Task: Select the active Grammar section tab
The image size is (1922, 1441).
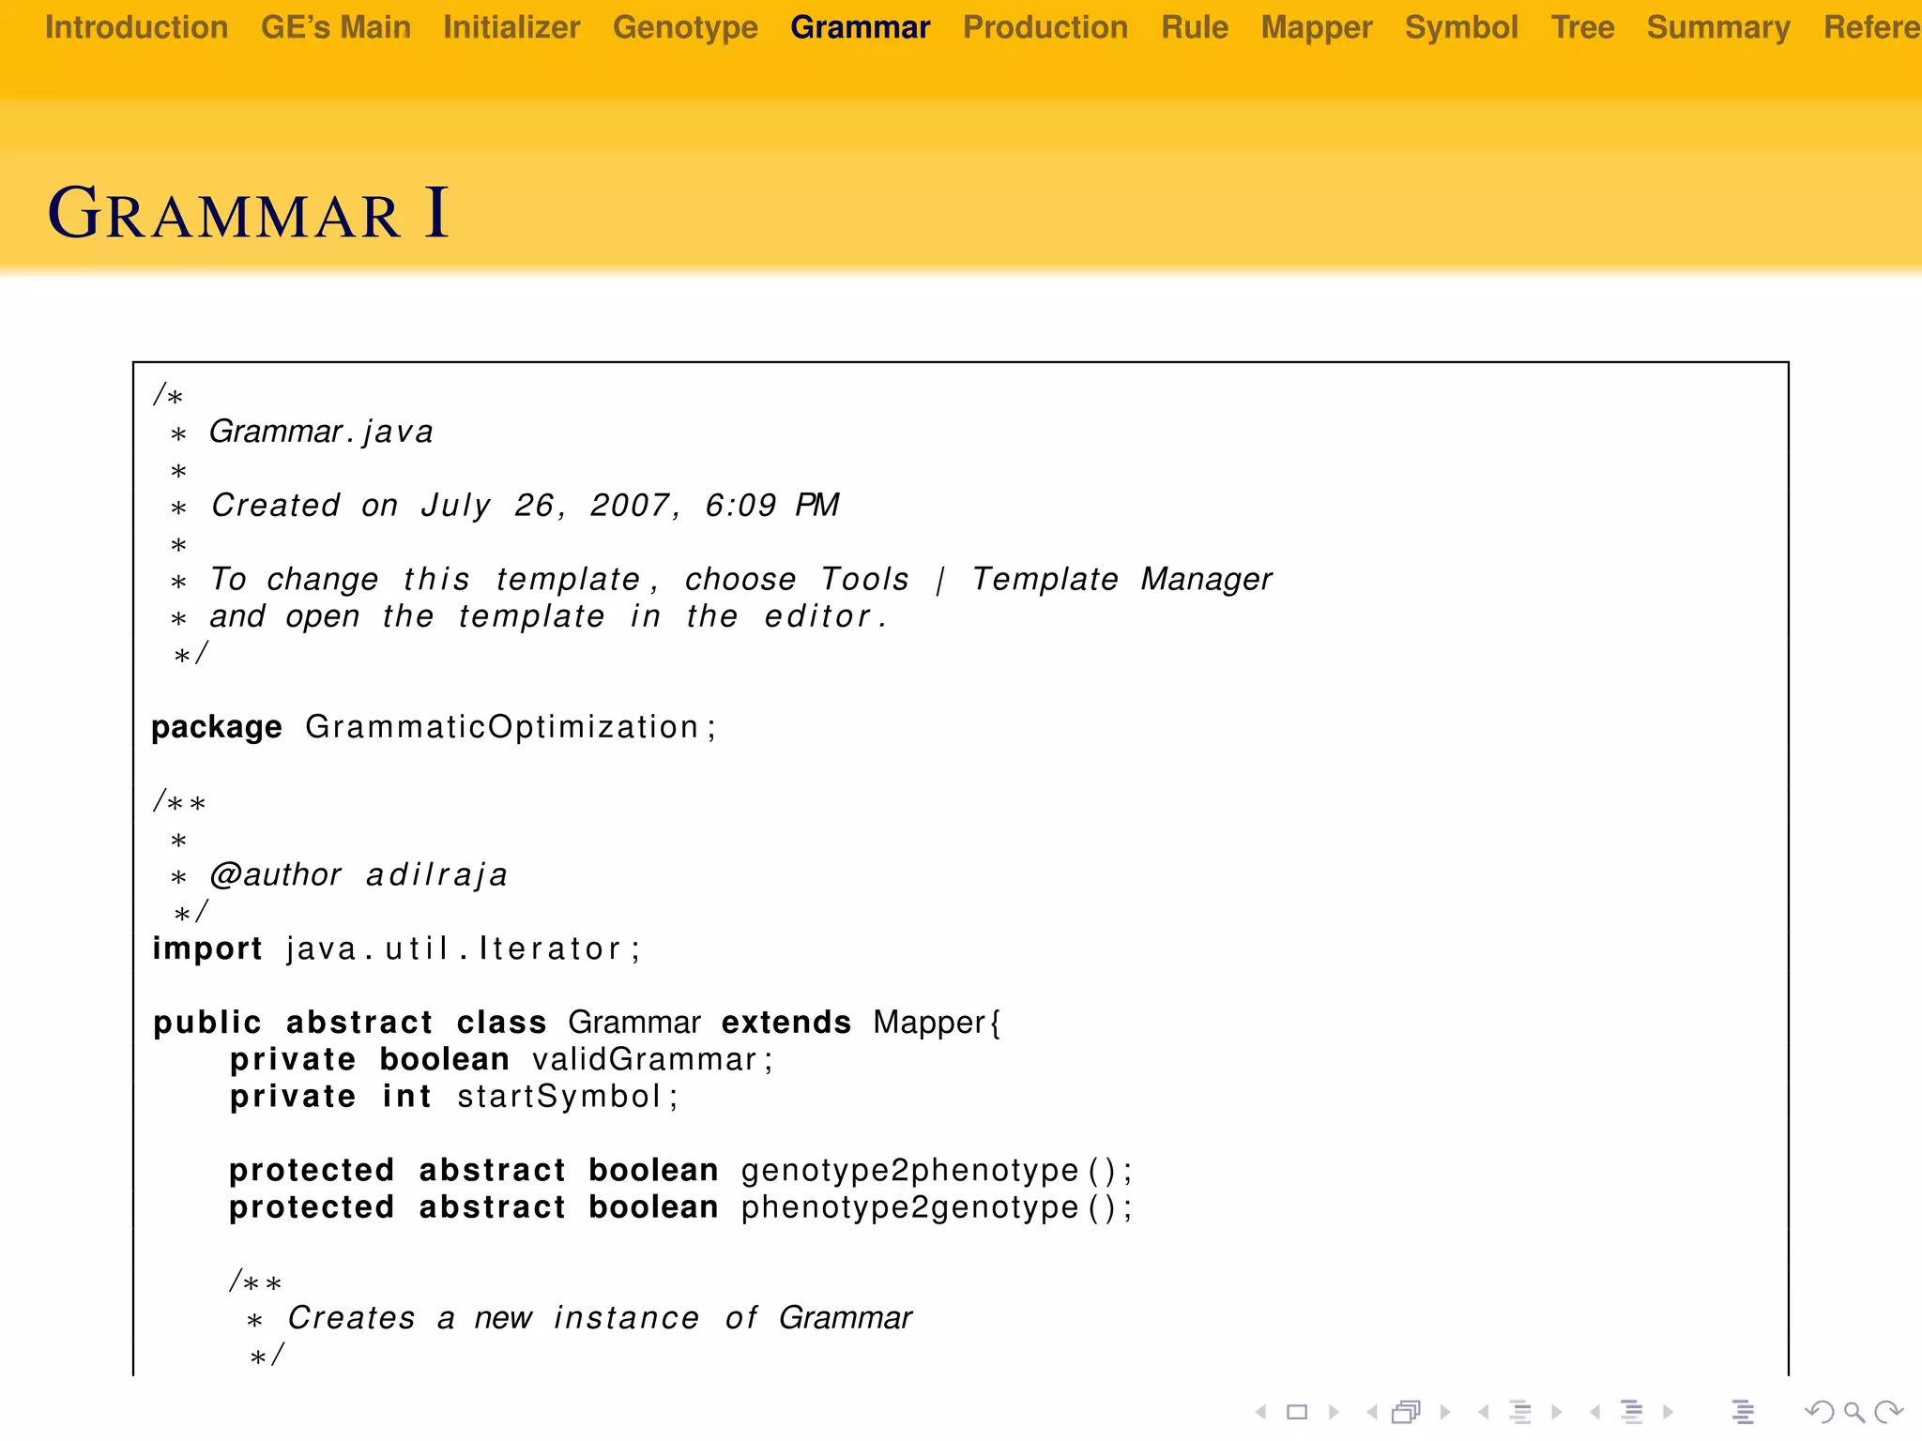Action: pyautogui.click(x=861, y=27)
